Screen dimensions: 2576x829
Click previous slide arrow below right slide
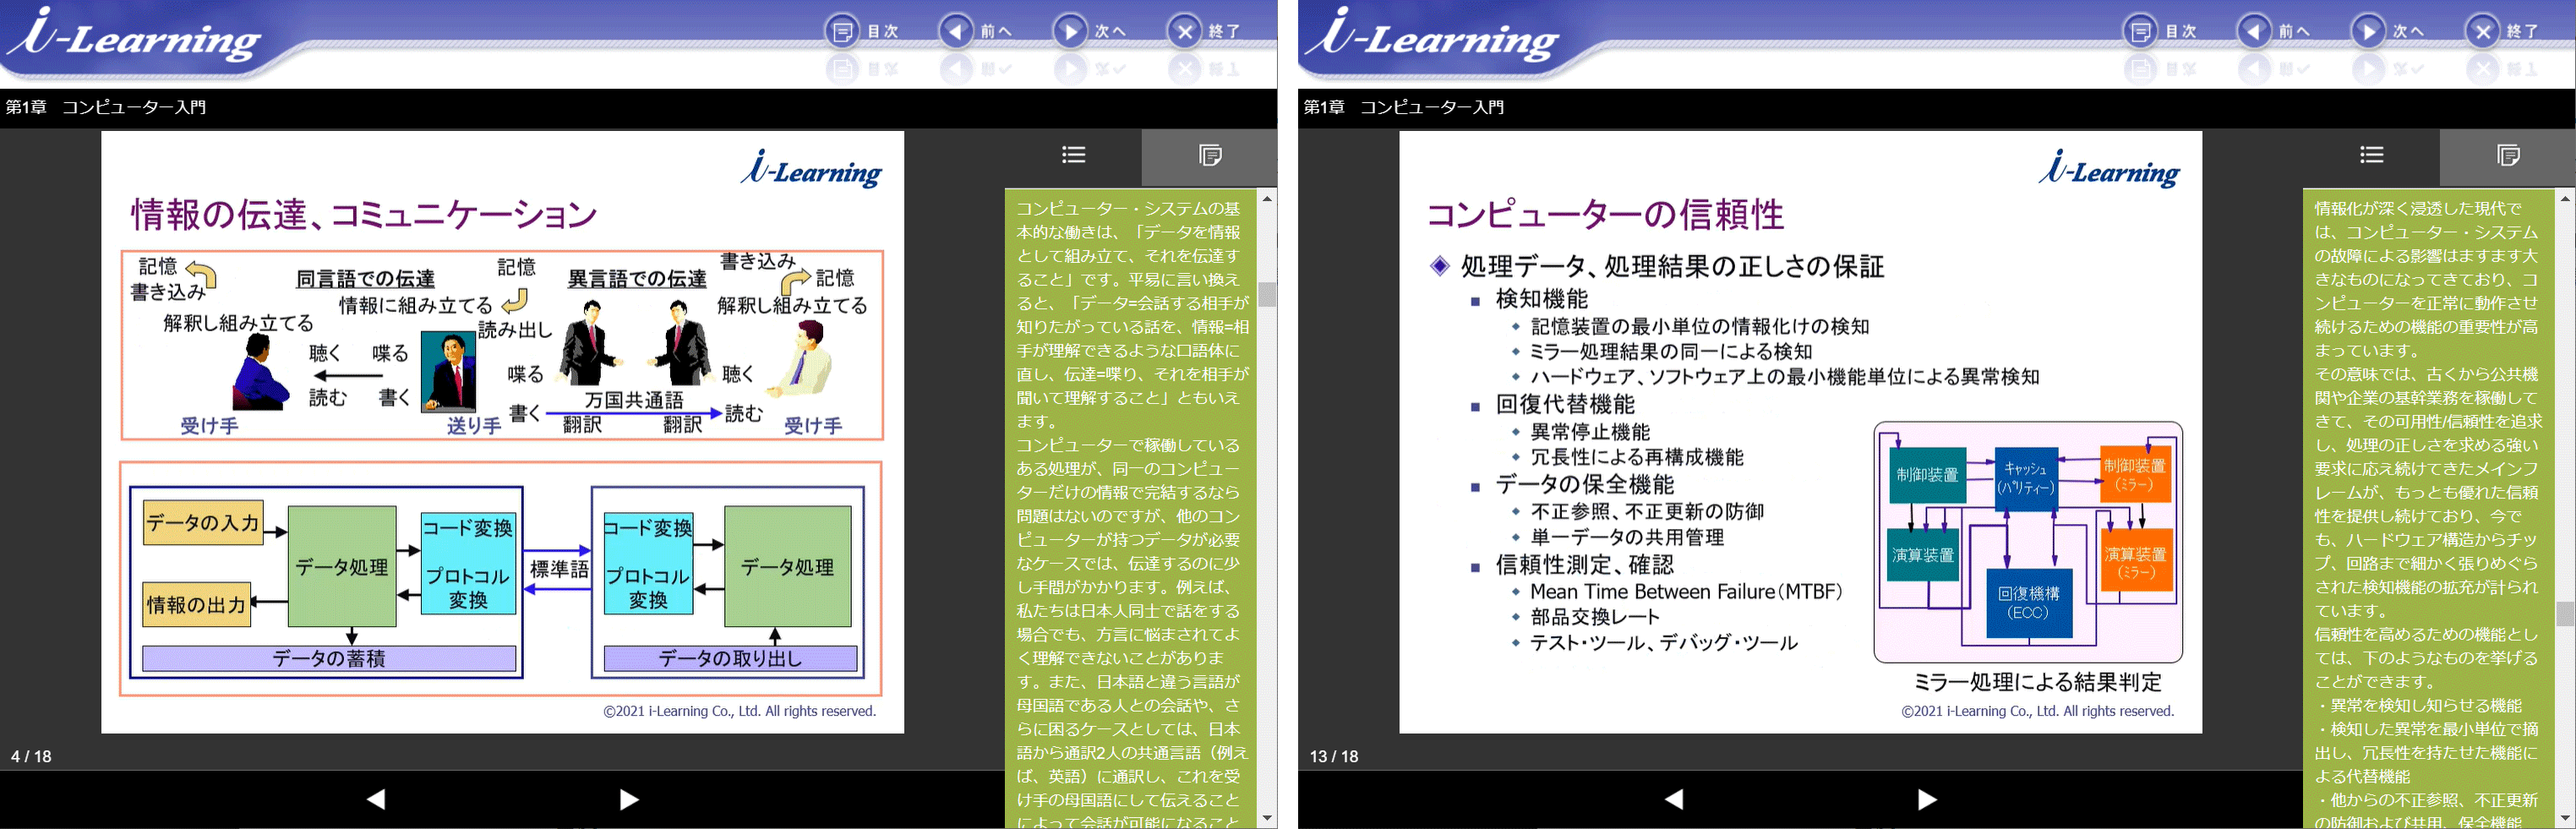(x=1674, y=799)
